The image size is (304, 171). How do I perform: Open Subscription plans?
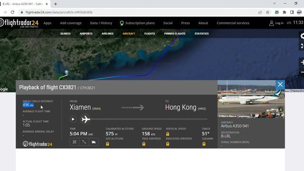tap(137, 23)
